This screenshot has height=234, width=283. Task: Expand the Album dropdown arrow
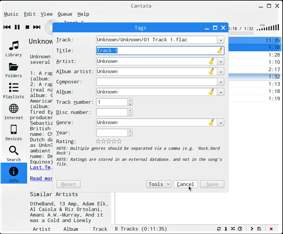(221, 92)
